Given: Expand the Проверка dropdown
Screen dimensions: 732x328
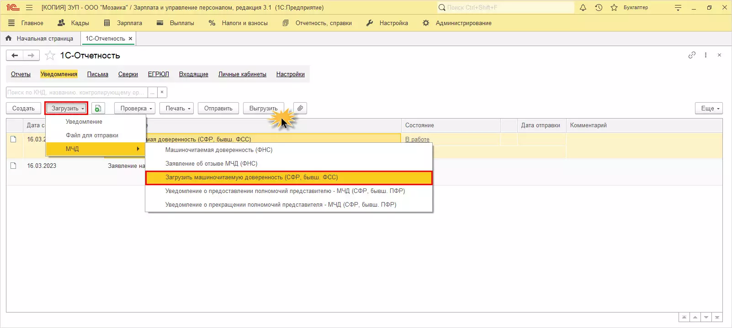Looking at the screenshot, I should 135,109.
